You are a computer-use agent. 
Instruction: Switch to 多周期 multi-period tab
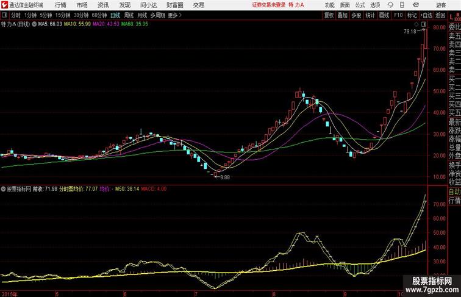pyautogui.click(x=158, y=15)
